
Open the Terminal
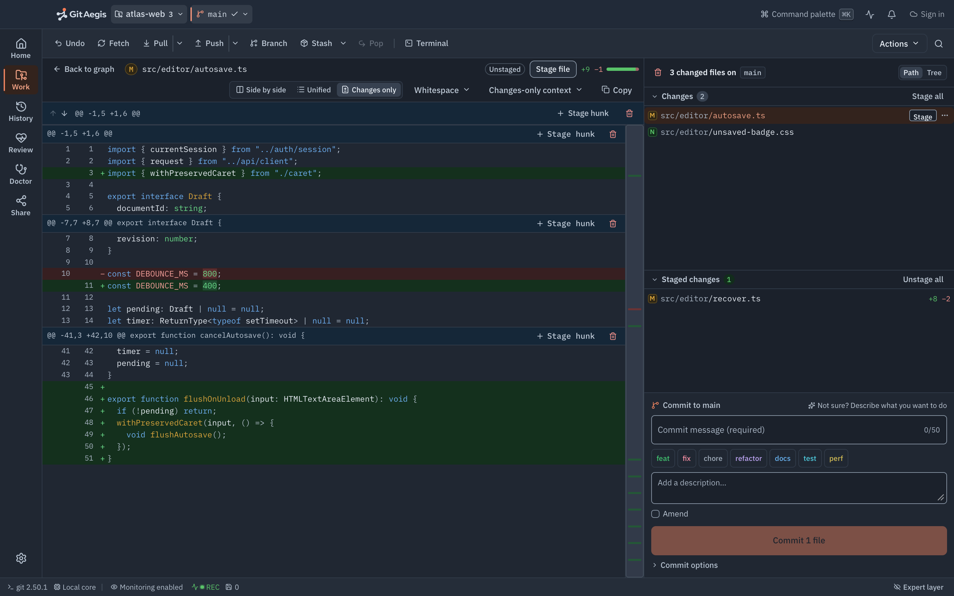[x=427, y=43]
